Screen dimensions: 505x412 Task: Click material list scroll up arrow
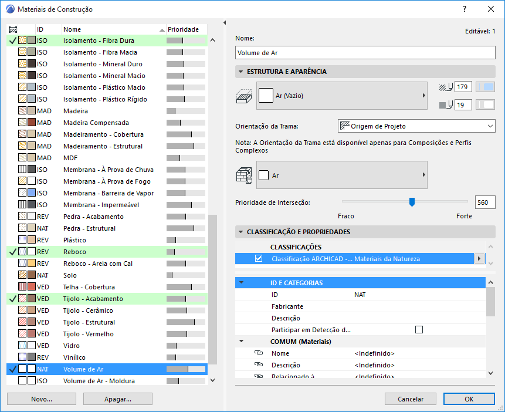212,40
